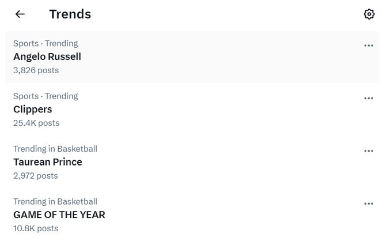Screen dimensions: 379x237
Task: Go back using the left arrow
Action: click(20, 14)
